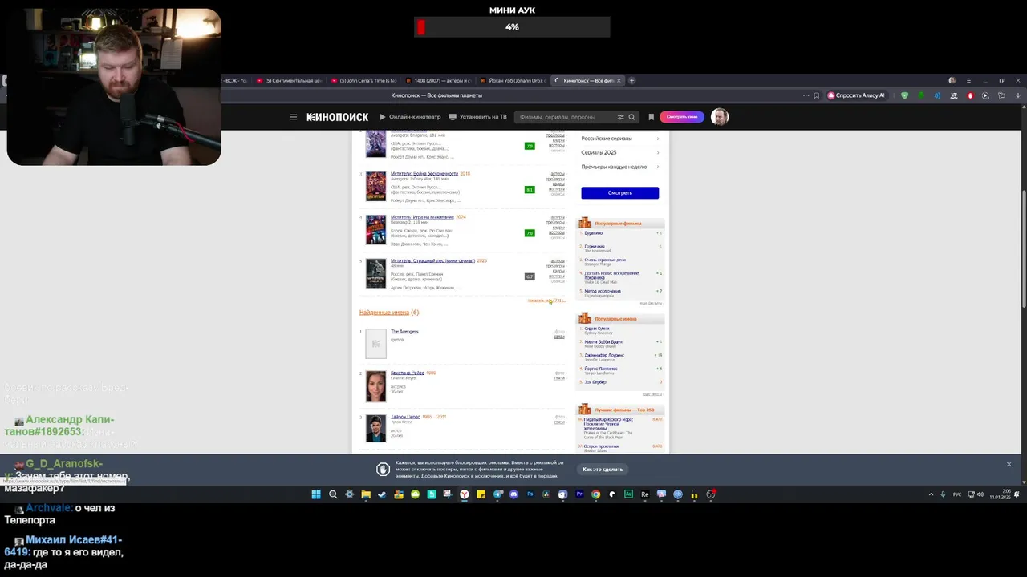1027x577 pixels.
Task: Open Установить на ТВ link
Action: pos(478,117)
